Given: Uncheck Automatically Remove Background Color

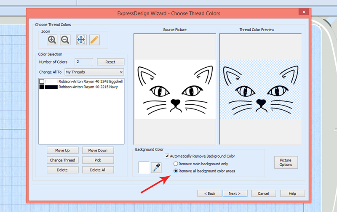Looking at the screenshot, I should [167, 156].
